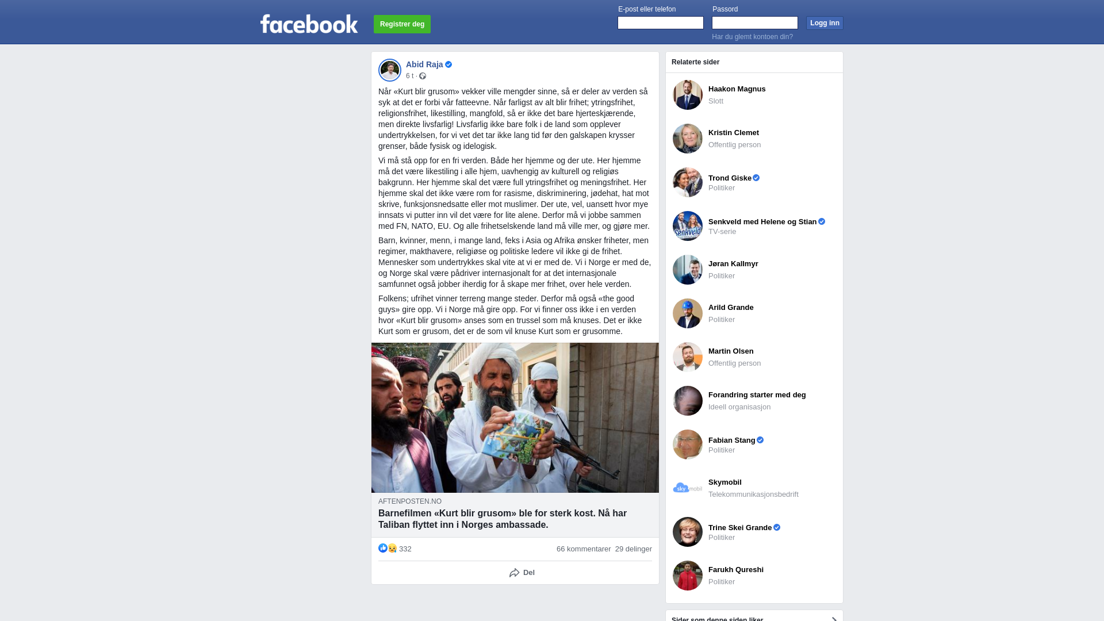The height and width of the screenshot is (621, 1104).
Task: Open Haakon Magnus profile thumbnail
Action: pos(688,95)
